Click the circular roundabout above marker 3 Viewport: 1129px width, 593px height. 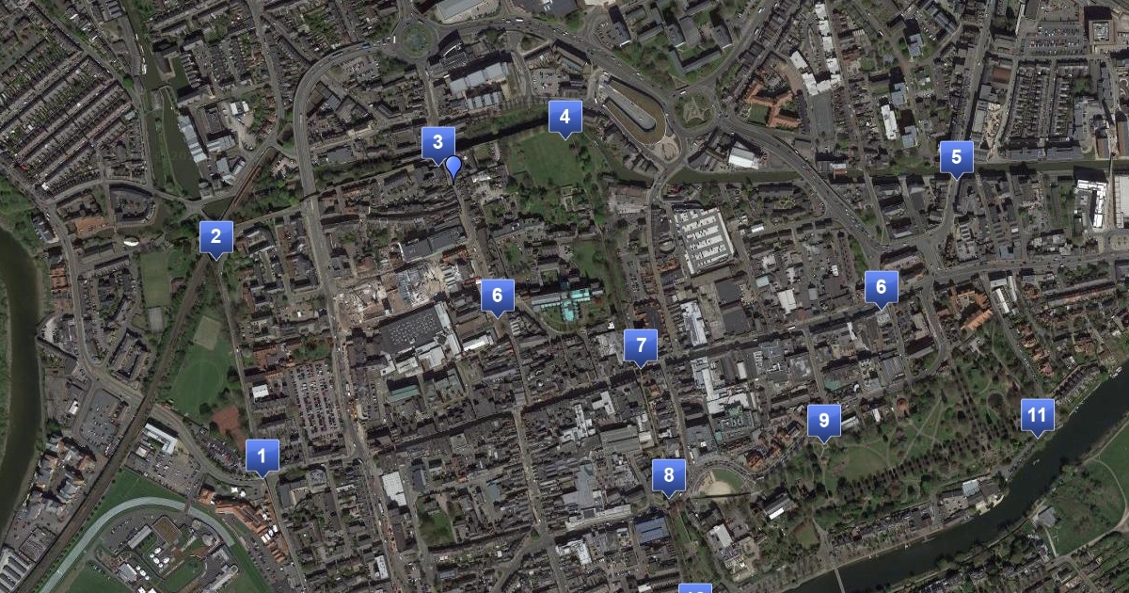pyautogui.click(x=414, y=40)
